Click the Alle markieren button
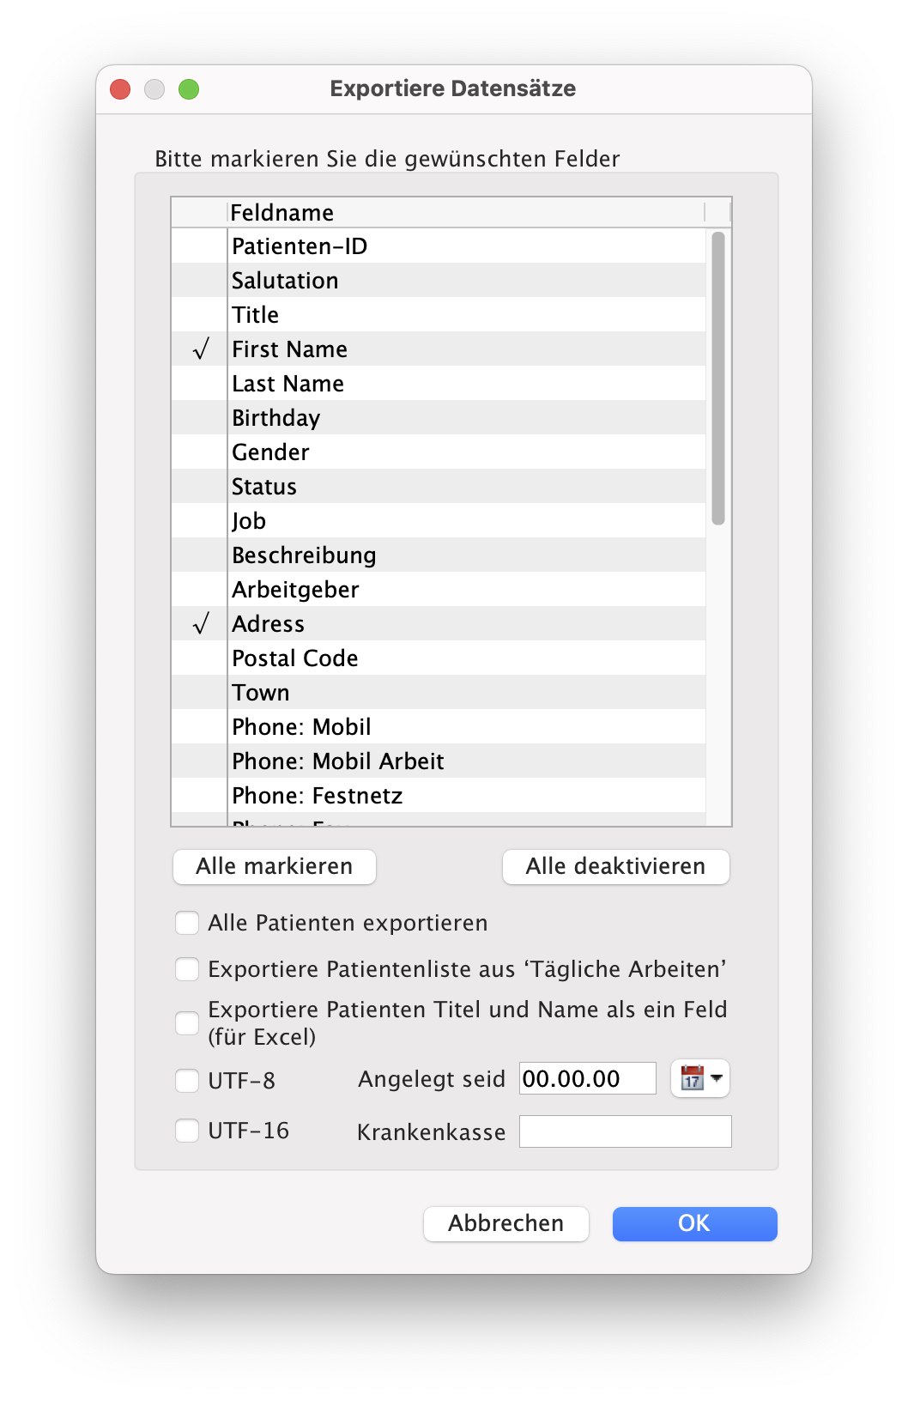The height and width of the screenshot is (1401, 908). (x=275, y=866)
